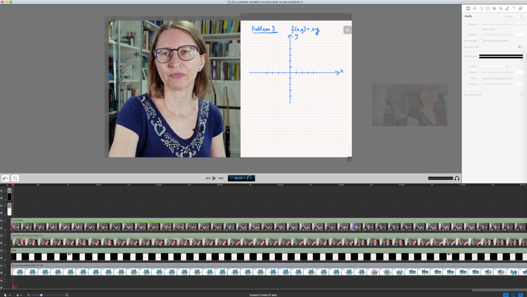Open the Video properties inspector tab
Image resolution: width=527 pixels, height=297 pixels.
(468, 9)
